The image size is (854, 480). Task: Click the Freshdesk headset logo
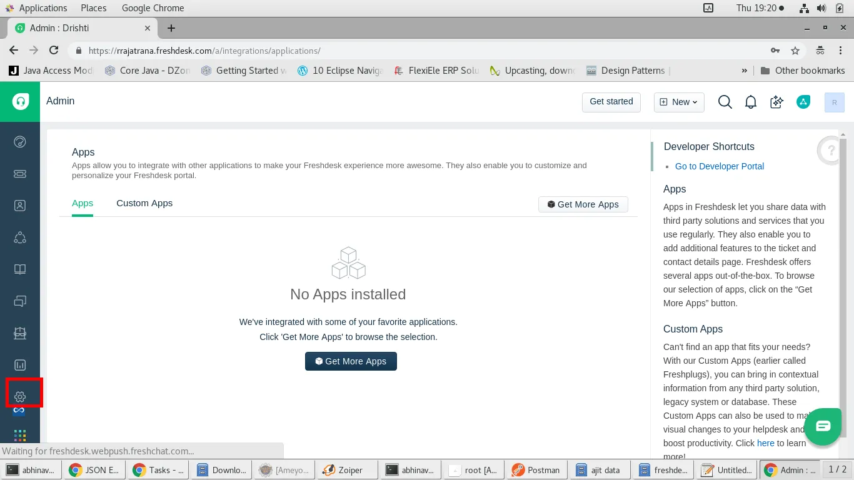20,101
